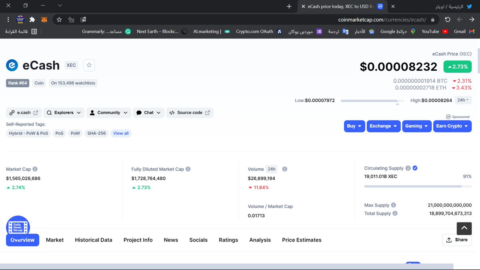Bookmark this page with the star icon

pyautogui.click(x=59, y=19)
